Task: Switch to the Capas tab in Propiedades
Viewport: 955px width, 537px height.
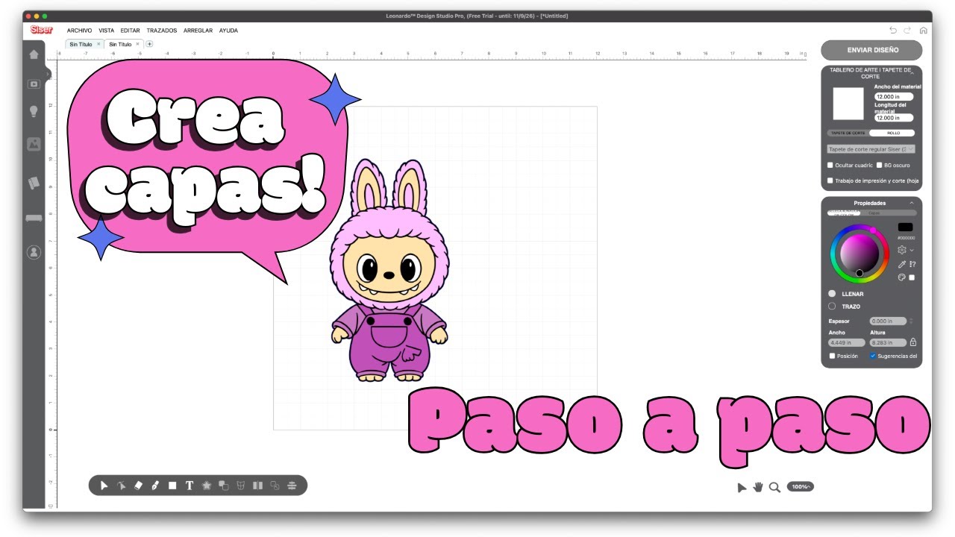Action: [x=874, y=213]
